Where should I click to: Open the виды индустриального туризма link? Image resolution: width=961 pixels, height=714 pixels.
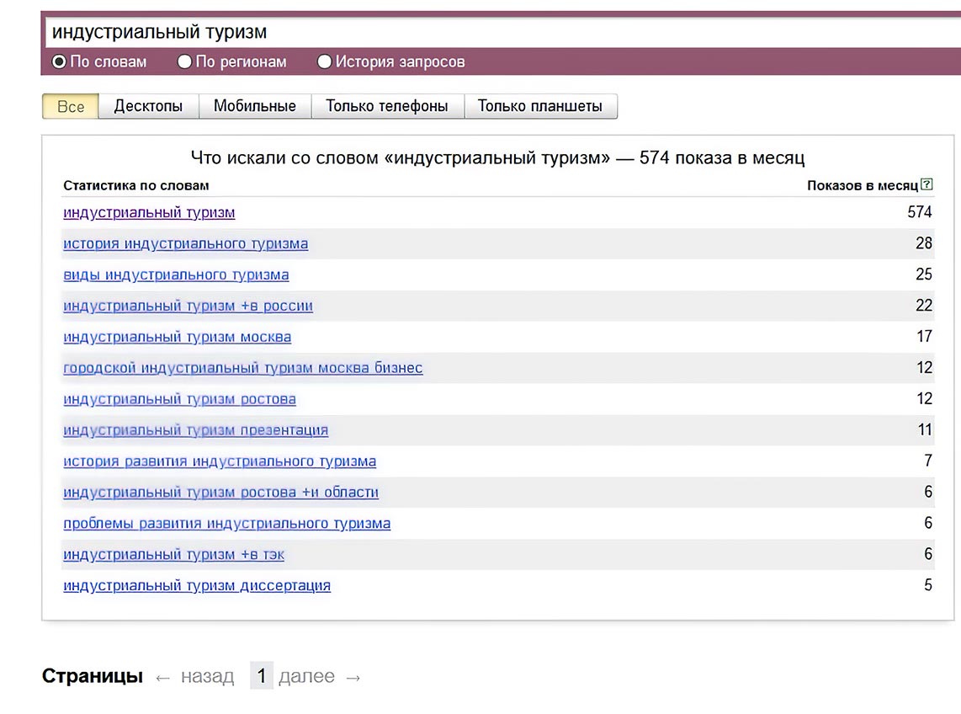click(176, 275)
